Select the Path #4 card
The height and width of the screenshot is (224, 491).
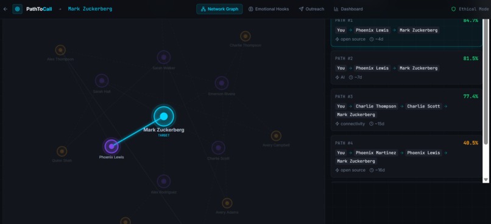point(406,156)
